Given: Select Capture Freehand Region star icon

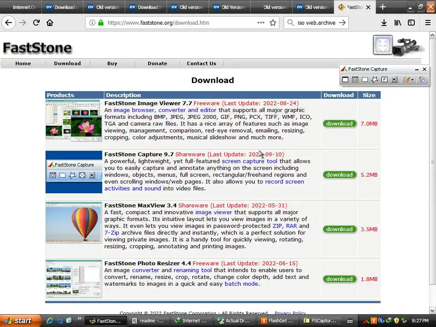Looking at the screenshot, I should coord(375,80).
